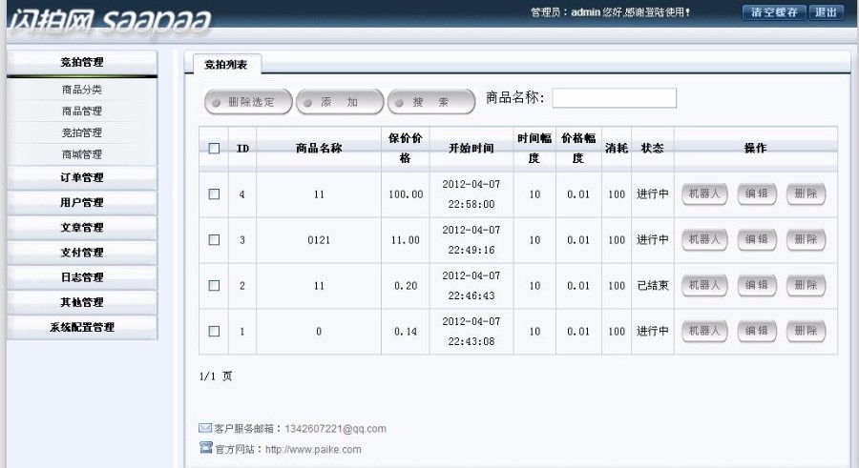Click the customer service email 1342607221@qq.com
859x468 pixels.
pos(335,429)
